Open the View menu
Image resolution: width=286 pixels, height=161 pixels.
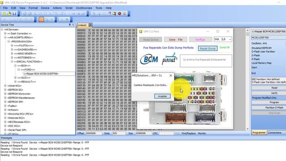coord(22,8)
